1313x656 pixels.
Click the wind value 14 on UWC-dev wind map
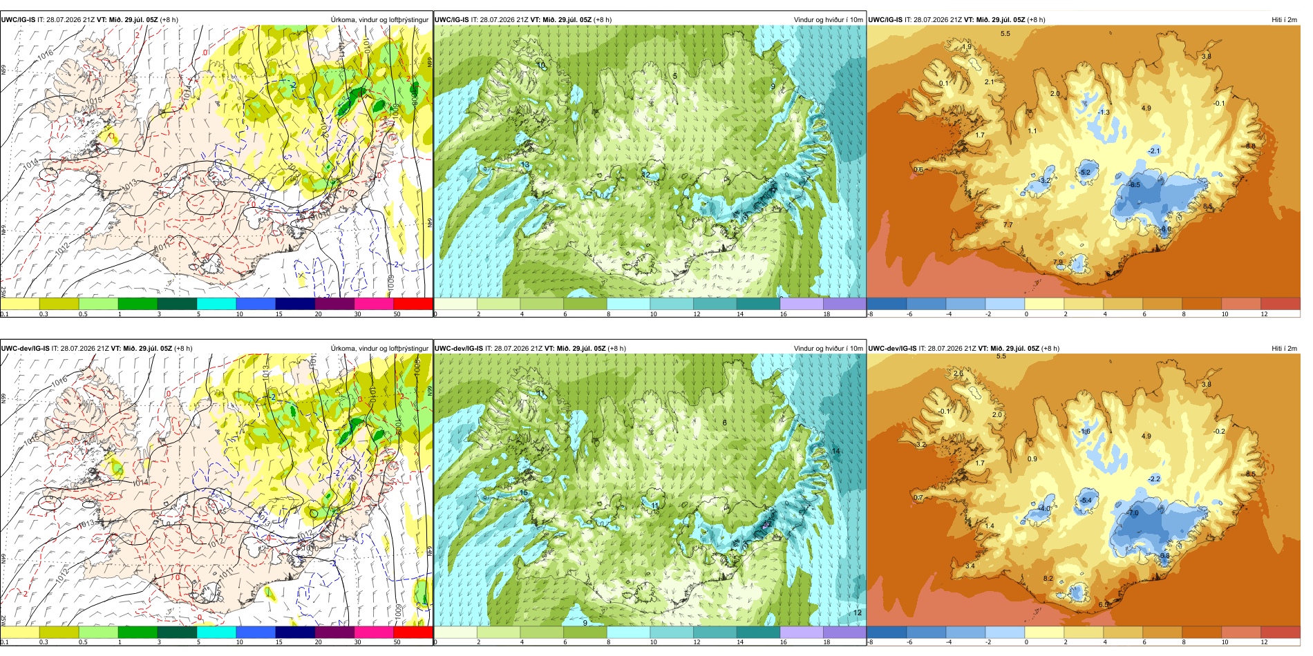click(x=835, y=452)
